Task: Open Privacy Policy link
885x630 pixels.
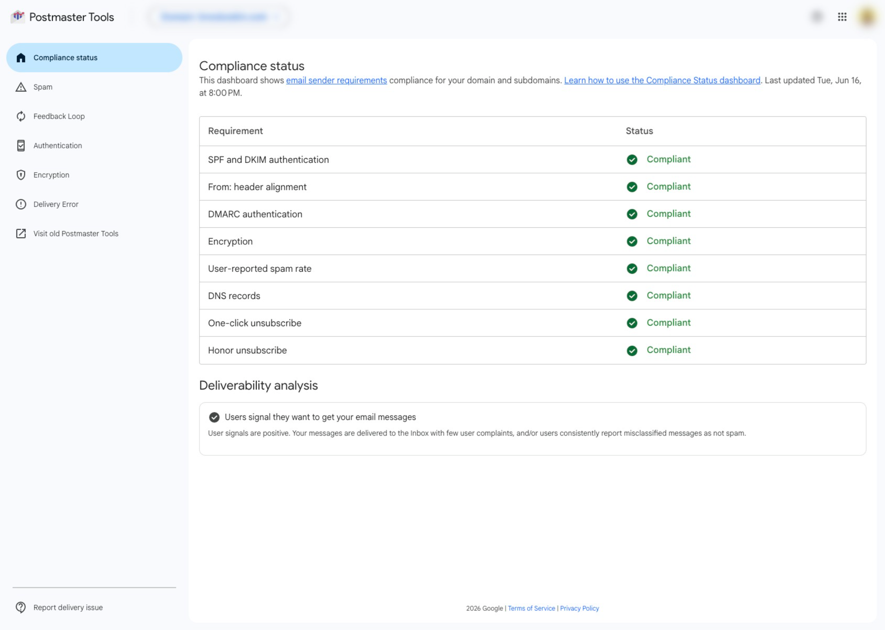Action: pos(579,608)
